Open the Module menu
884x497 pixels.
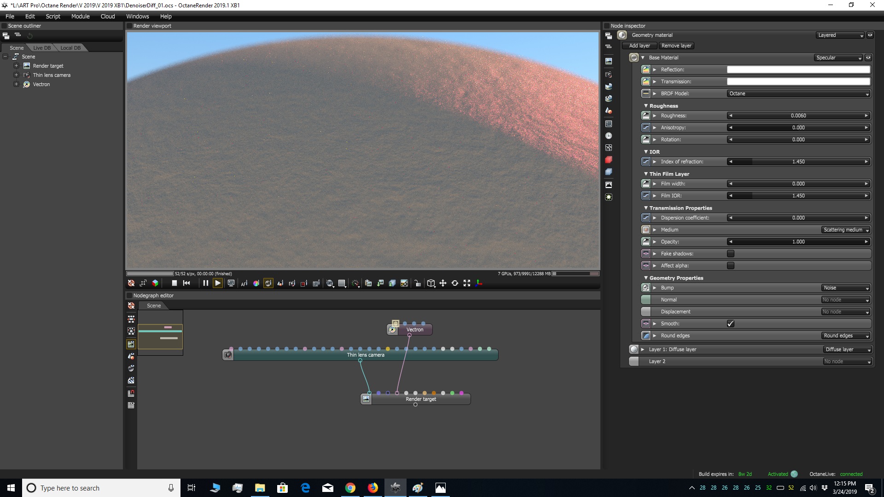[80, 16]
